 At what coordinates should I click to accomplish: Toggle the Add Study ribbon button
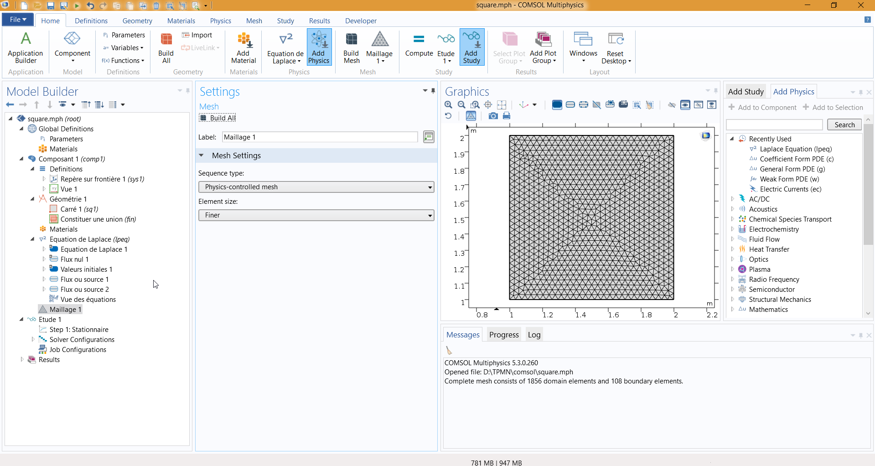(471, 47)
